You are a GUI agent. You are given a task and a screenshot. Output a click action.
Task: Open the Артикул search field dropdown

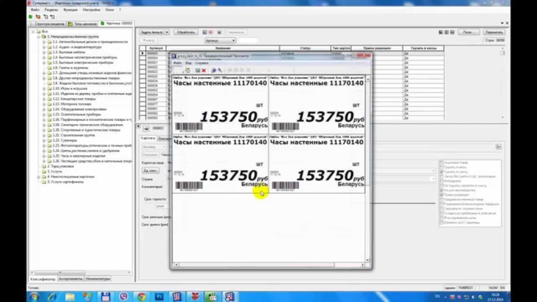[x=233, y=41]
